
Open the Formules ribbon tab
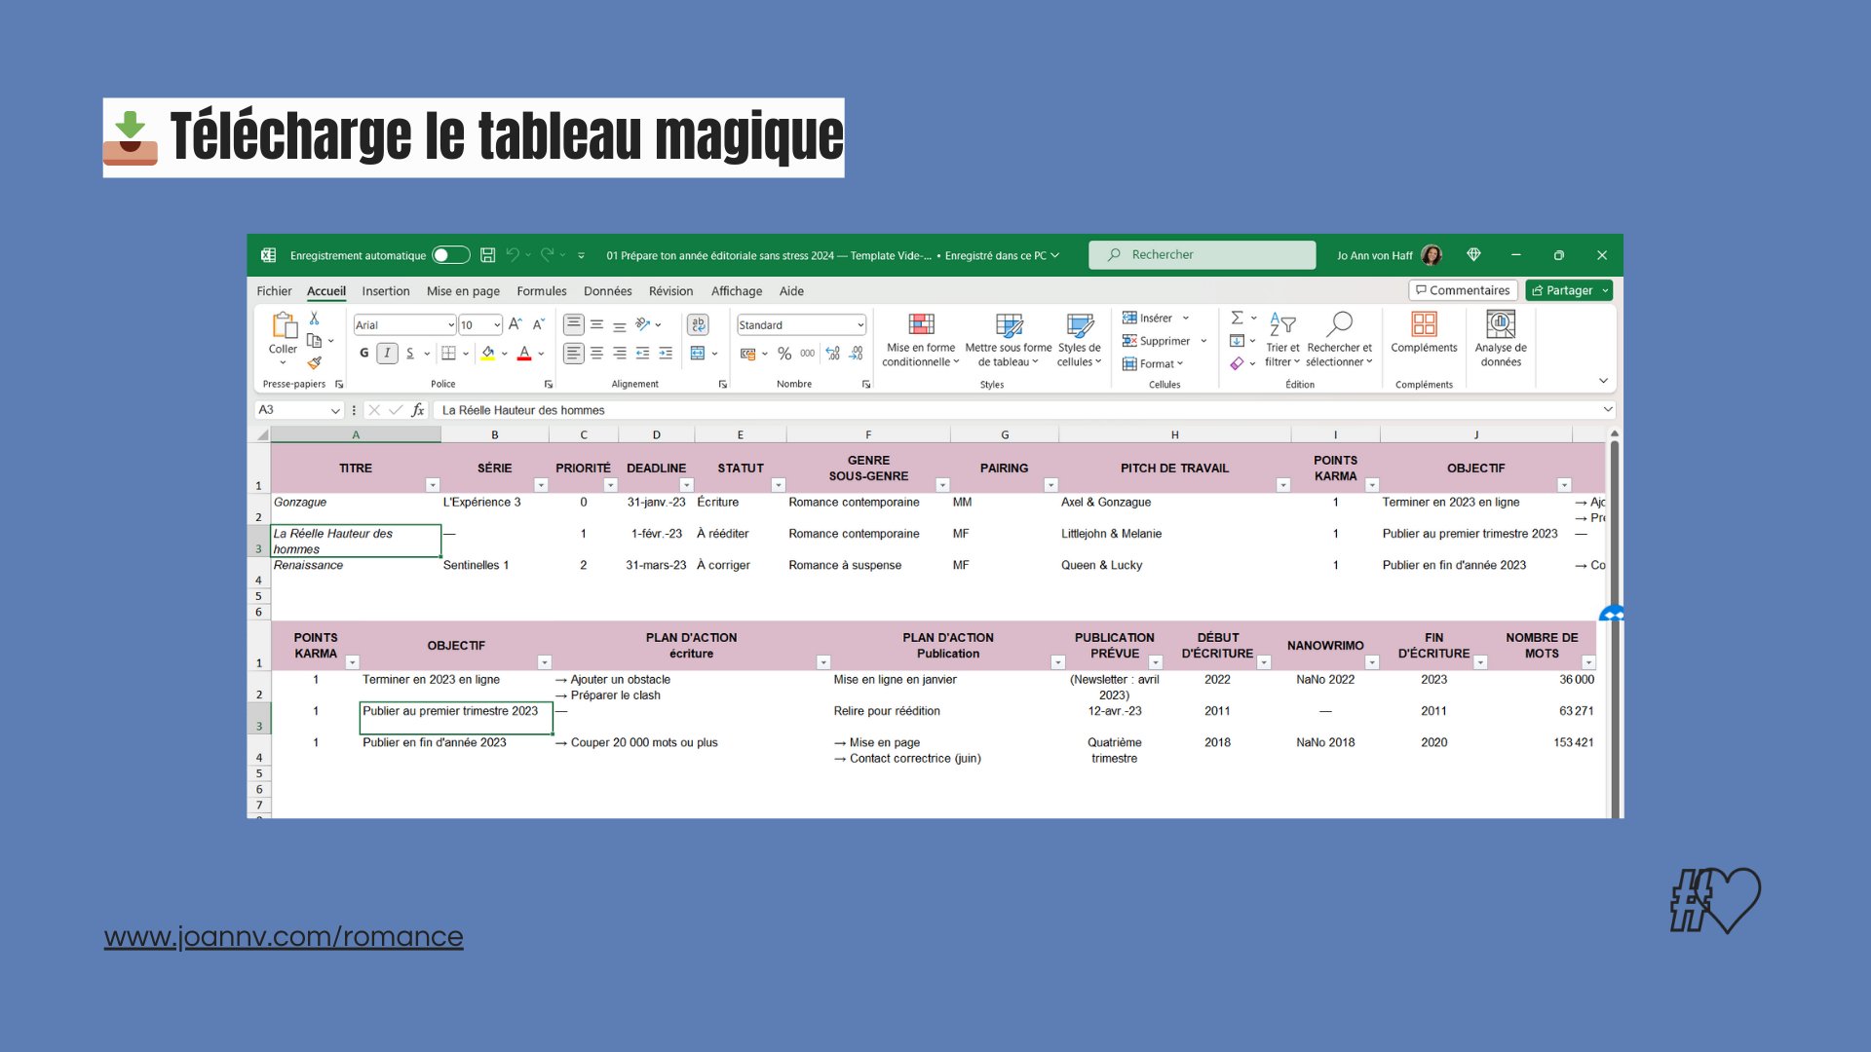coord(541,291)
